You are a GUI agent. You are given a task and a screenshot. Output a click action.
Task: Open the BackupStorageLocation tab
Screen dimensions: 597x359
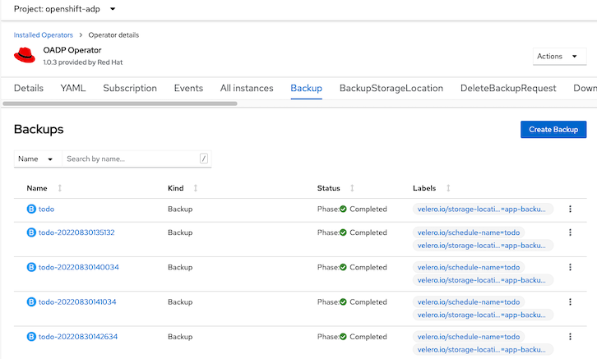tap(391, 88)
